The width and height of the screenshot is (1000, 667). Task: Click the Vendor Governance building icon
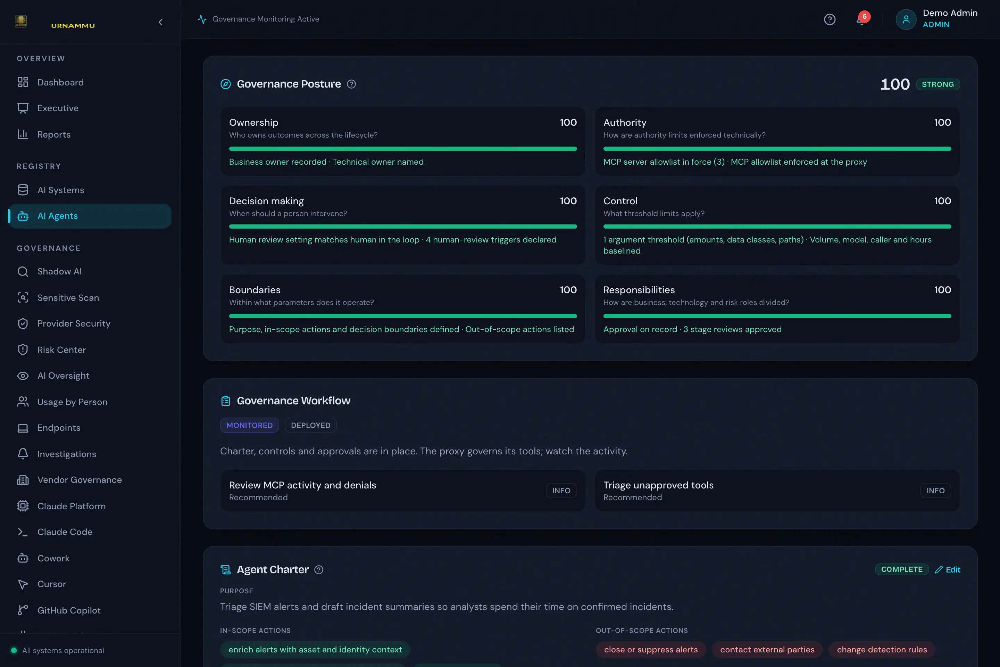23,480
